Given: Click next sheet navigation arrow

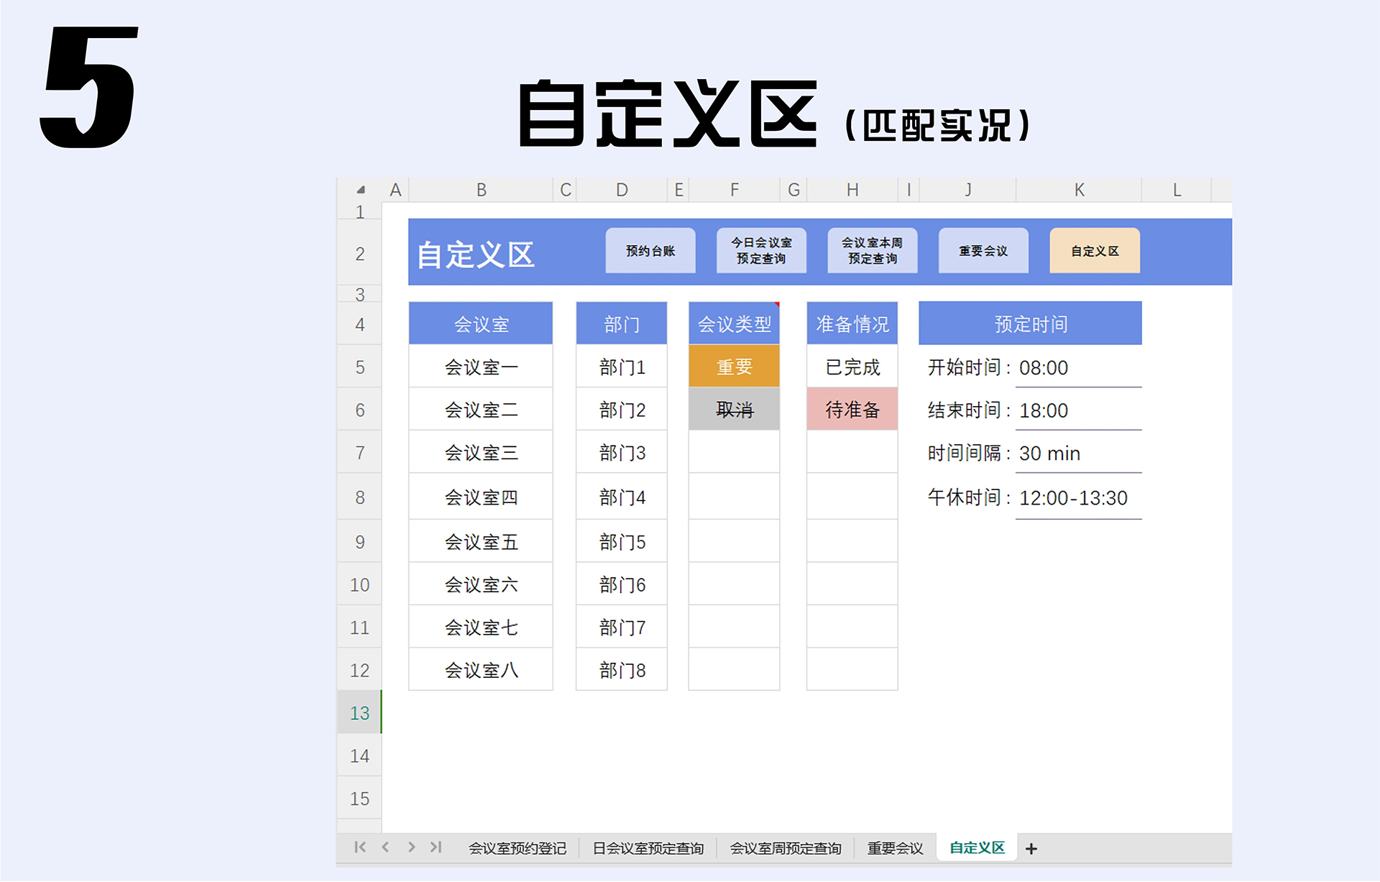Looking at the screenshot, I should 411,847.
